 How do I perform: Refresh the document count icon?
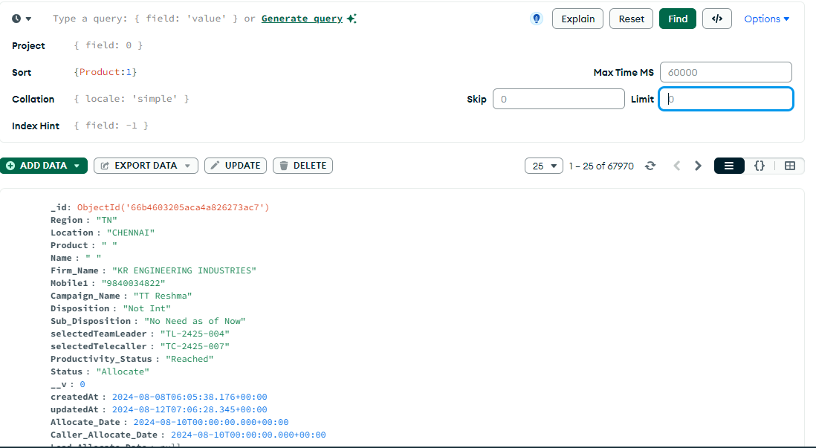650,166
